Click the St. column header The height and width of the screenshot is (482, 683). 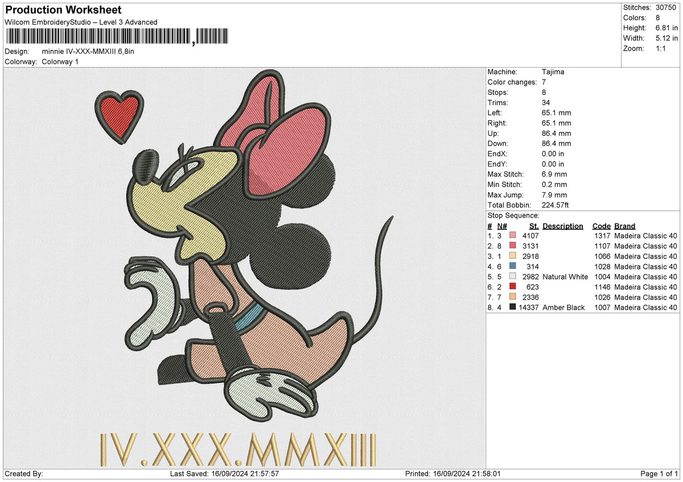coord(534,226)
